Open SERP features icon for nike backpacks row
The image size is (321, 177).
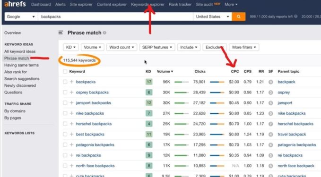coord(270,113)
